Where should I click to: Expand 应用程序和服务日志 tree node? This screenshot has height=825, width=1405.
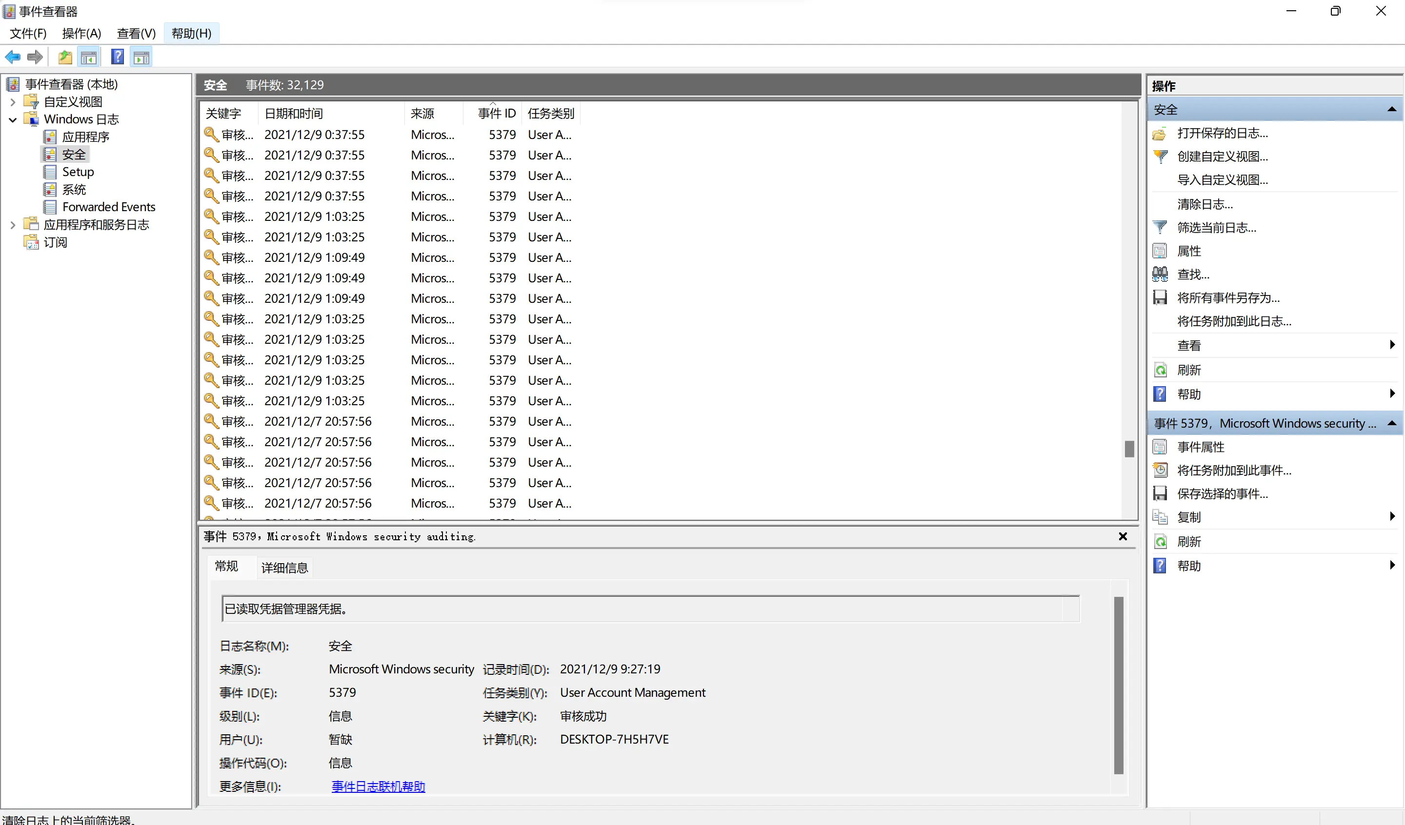pyautogui.click(x=13, y=225)
